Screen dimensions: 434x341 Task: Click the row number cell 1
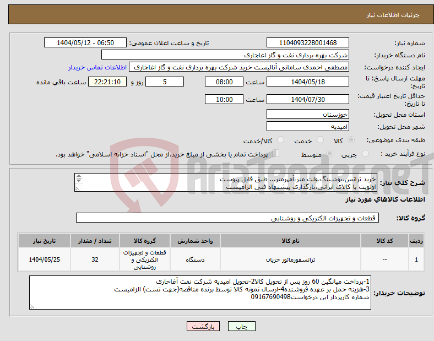coord(416,259)
